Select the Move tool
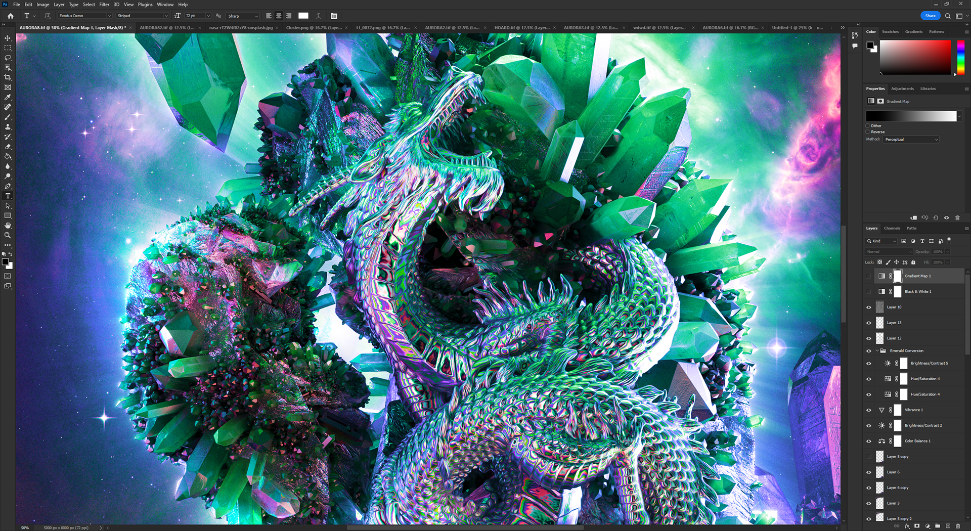 click(x=8, y=38)
